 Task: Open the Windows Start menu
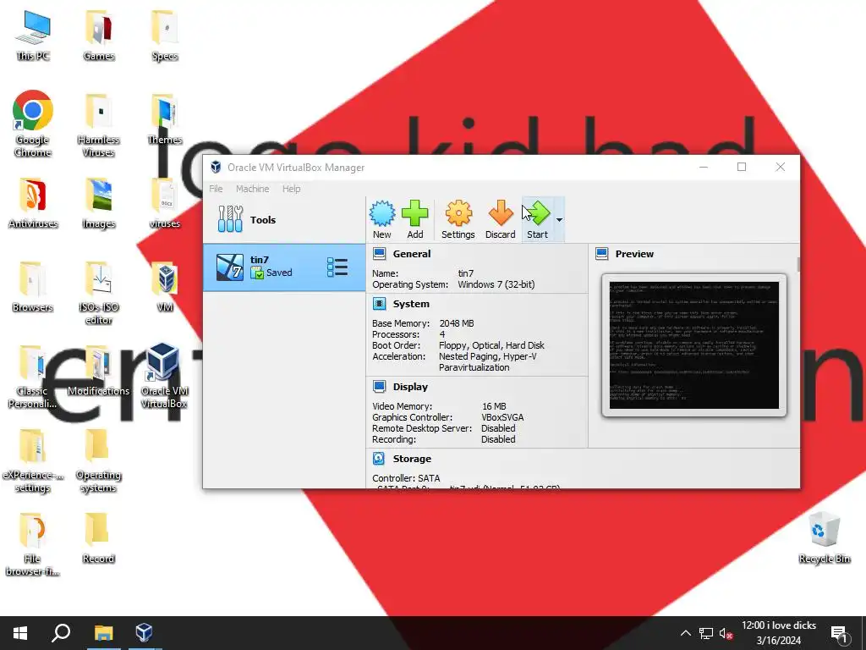[x=20, y=633]
